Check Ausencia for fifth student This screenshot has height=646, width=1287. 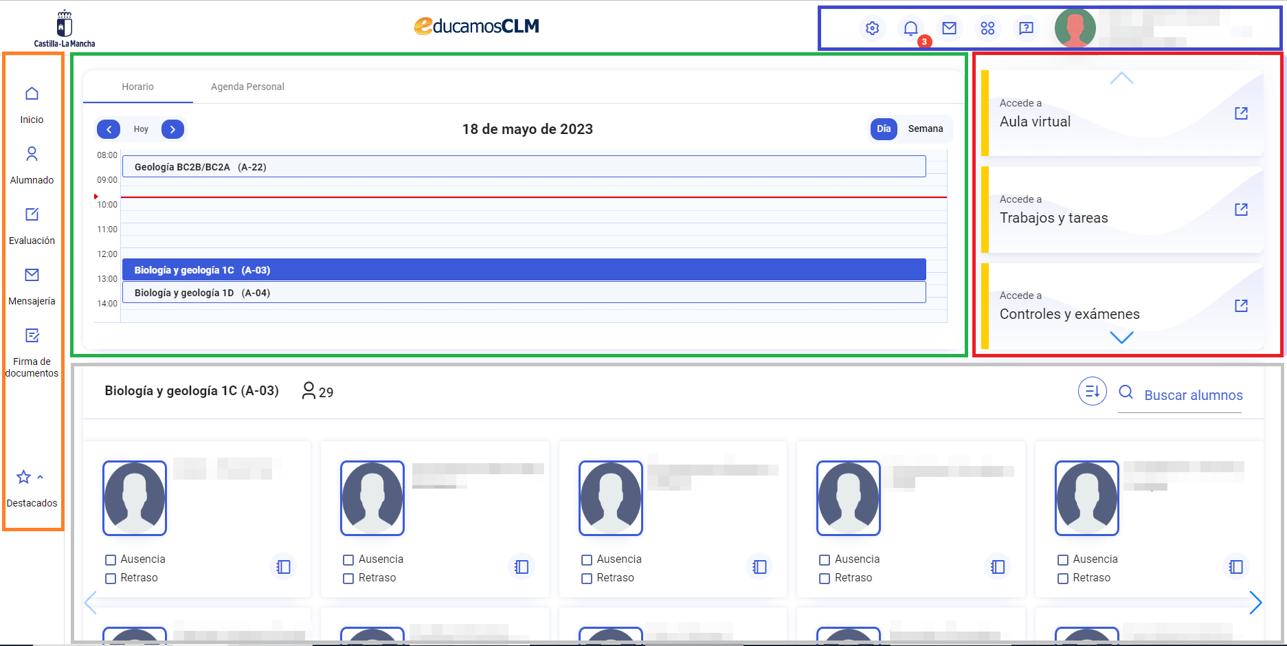click(1063, 560)
